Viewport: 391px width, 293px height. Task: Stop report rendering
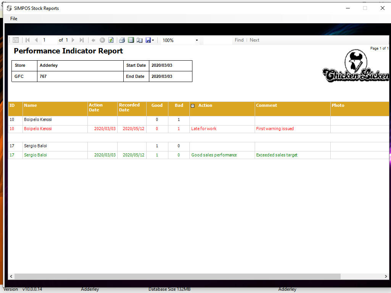[102, 40]
